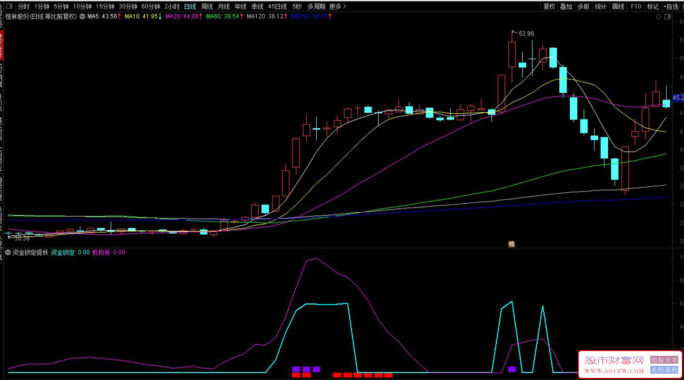Screen dimensions: 684x380
Task: Open F10 company info
Action: point(636,7)
